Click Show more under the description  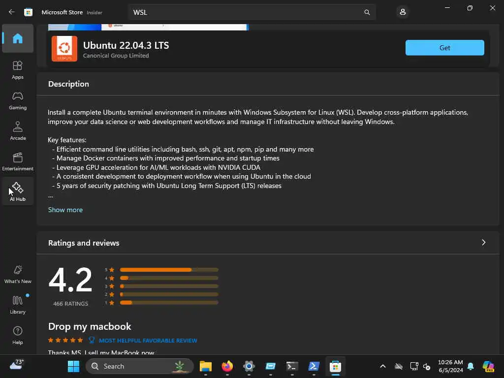(x=65, y=210)
